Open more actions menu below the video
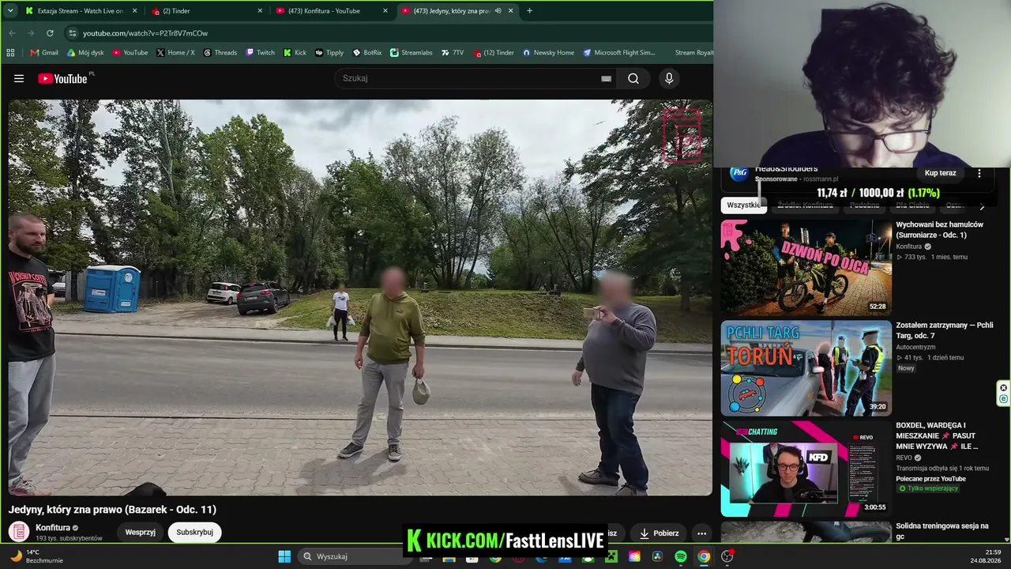Viewport: 1011px width, 569px height. click(x=701, y=533)
